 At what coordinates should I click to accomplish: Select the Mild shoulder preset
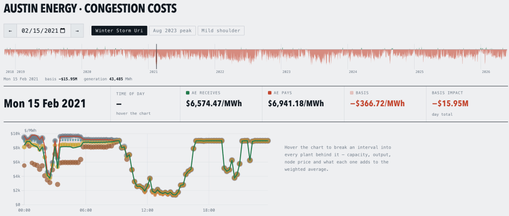coord(221,31)
